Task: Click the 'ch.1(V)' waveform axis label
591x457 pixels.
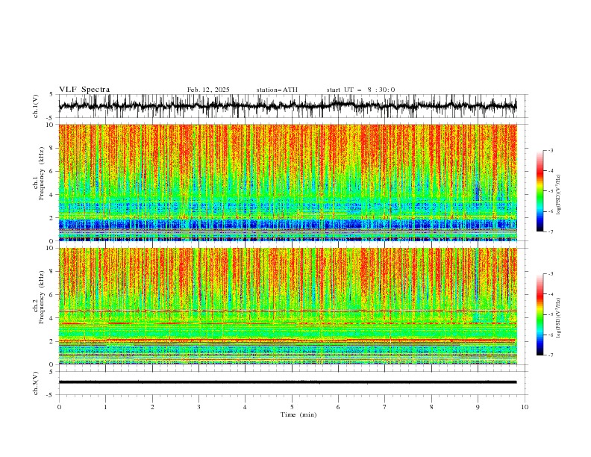Action: click(36, 106)
